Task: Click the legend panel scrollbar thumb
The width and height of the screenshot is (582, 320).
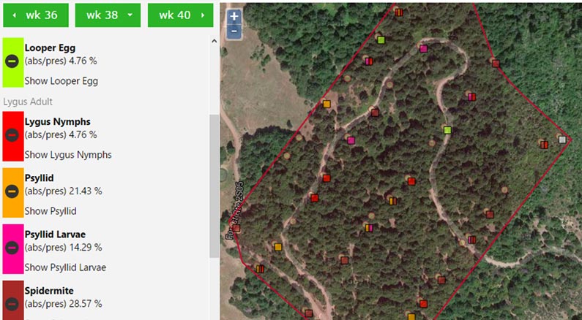Action: [214, 186]
